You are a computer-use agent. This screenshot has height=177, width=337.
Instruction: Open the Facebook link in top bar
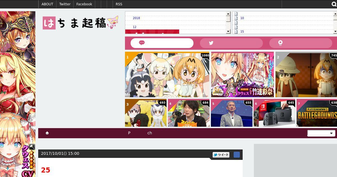(x=84, y=4)
